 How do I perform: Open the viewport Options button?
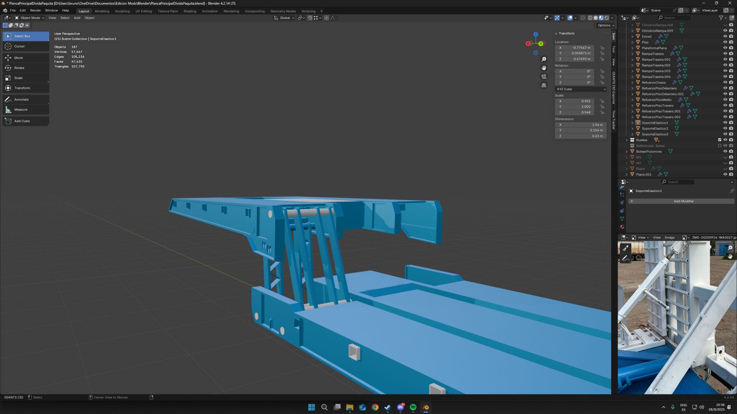coord(606,25)
